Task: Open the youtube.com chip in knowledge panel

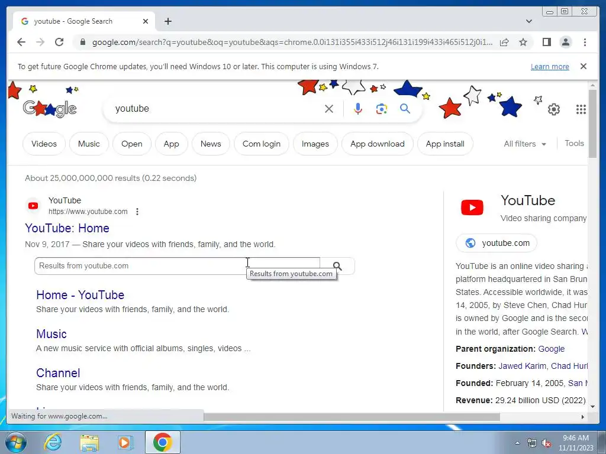Action: coord(497,243)
